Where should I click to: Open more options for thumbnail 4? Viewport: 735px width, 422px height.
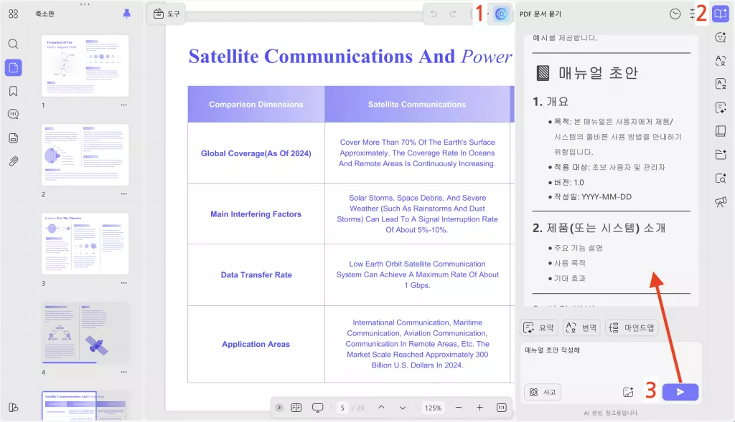click(x=123, y=372)
